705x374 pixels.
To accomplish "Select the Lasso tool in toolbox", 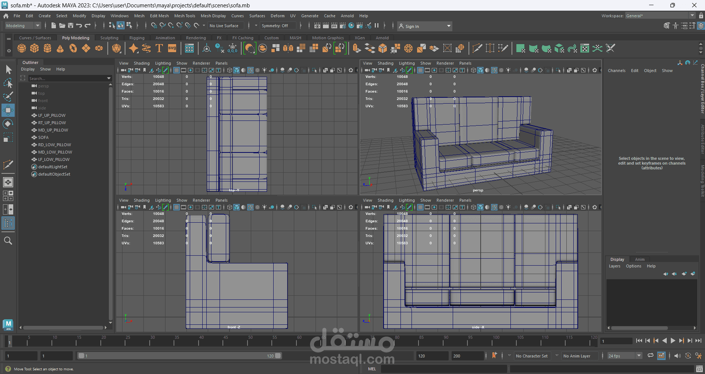I will point(8,83).
